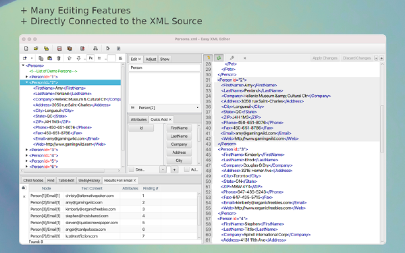This screenshot has width=405, height=253.
Task: Click the list icon beside Person[2]
Action: (x=133, y=107)
